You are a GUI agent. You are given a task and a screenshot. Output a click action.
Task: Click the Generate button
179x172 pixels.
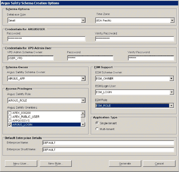pyautogui.click(x=125, y=164)
